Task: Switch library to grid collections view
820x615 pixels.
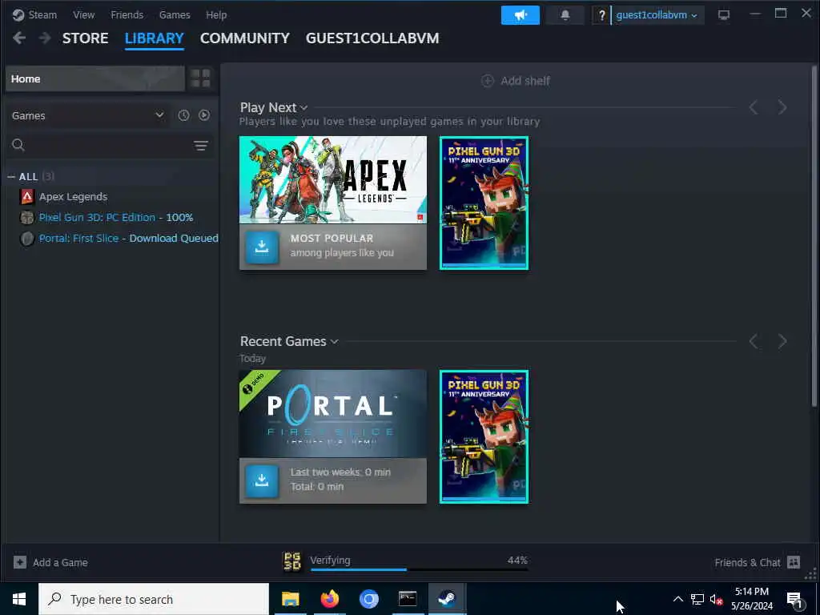Action: coord(200,78)
